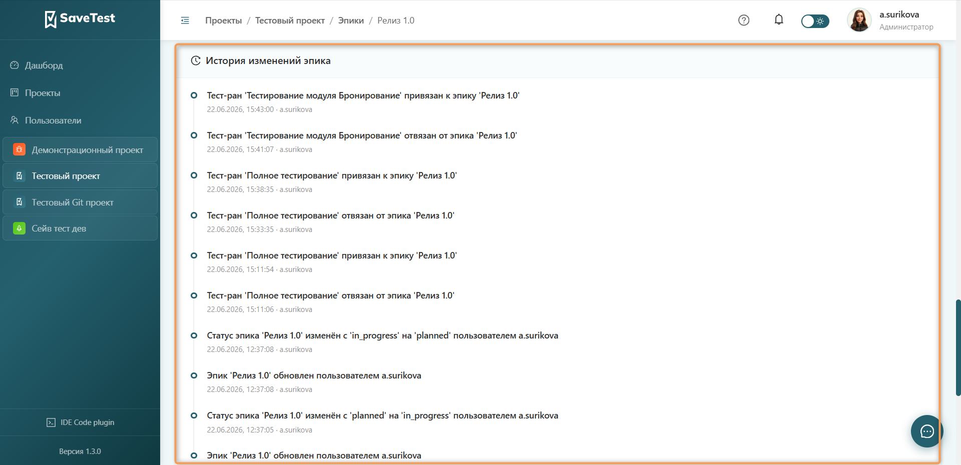The width and height of the screenshot is (961, 465).
Task: Click the SaveTest logo
Action: click(x=80, y=19)
